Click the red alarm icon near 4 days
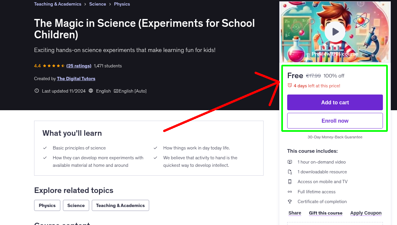 (289, 85)
